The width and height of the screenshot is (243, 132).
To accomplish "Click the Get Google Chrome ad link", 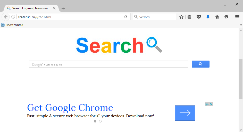I will (x=70, y=108).
